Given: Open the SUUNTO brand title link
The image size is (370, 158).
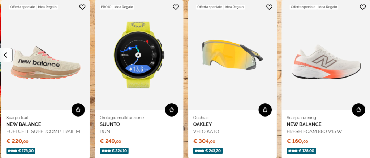Looking at the screenshot, I should (x=110, y=124).
